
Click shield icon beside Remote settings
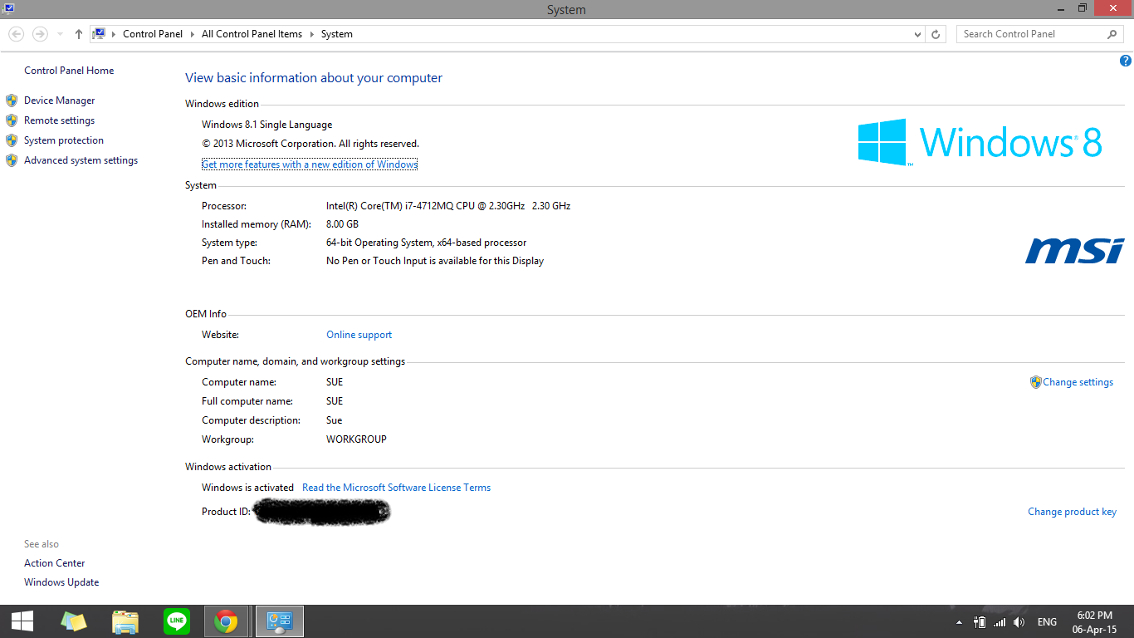[12, 120]
